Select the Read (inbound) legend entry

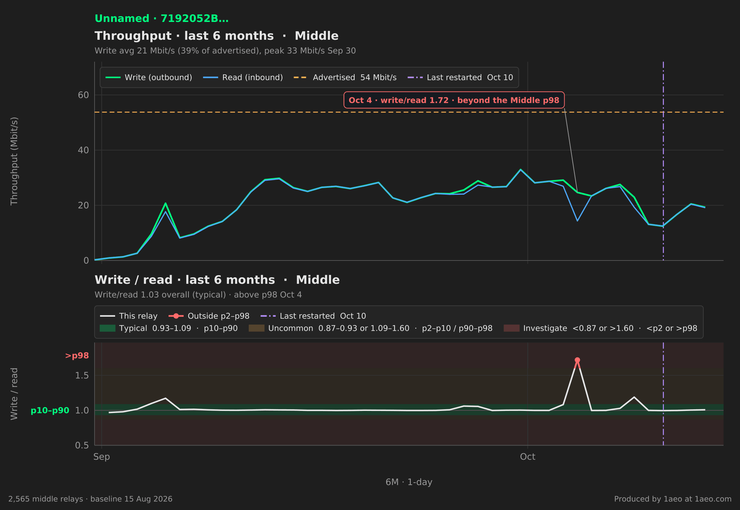click(x=243, y=77)
